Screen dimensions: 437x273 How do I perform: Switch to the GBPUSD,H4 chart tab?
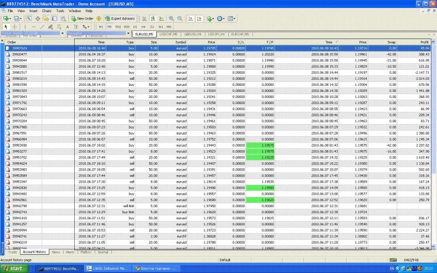tap(193, 34)
